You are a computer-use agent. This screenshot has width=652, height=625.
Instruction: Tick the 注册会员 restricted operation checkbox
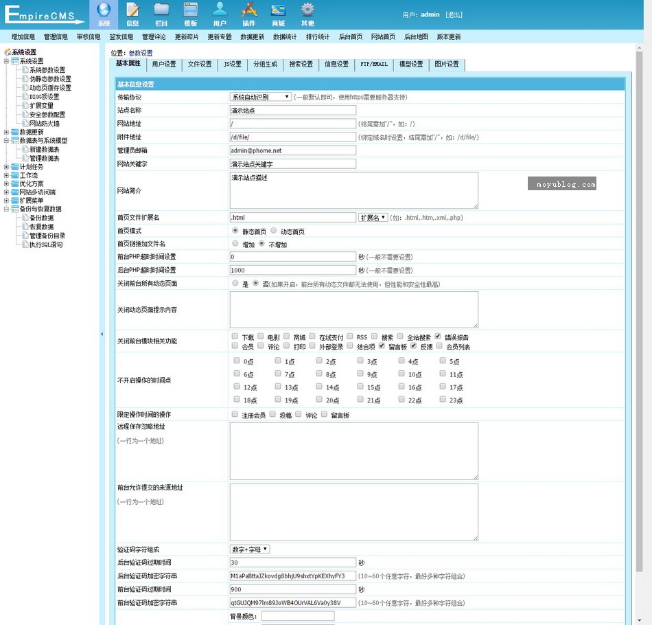coord(235,414)
